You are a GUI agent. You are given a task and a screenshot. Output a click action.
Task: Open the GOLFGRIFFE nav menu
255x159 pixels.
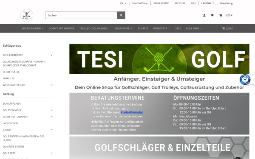[x=124, y=28]
